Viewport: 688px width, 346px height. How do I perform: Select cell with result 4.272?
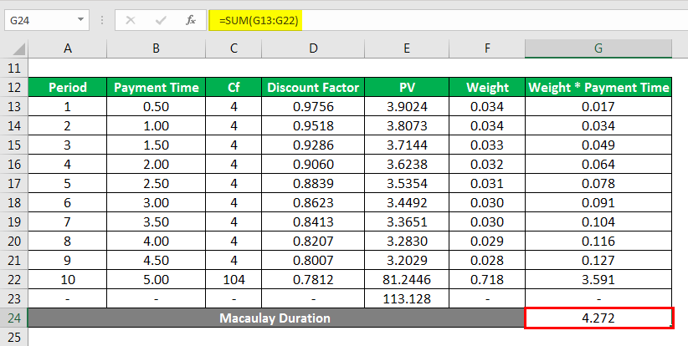[x=598, y=318]
